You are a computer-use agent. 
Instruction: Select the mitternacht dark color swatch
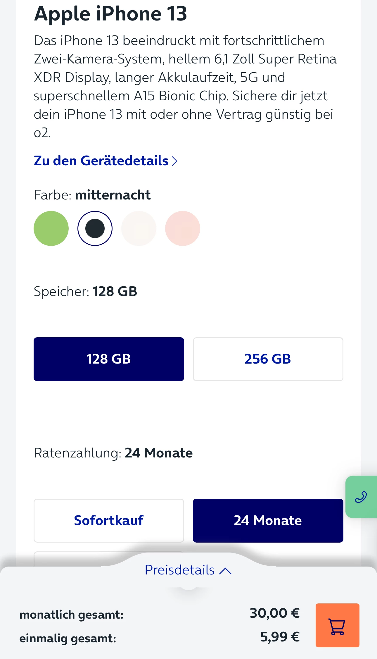point(95,228)
